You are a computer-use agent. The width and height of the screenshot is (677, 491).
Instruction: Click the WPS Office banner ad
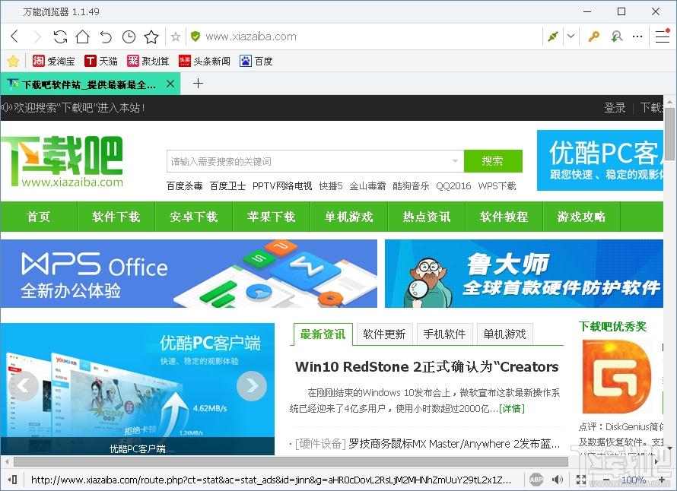(x=189, y=274)
